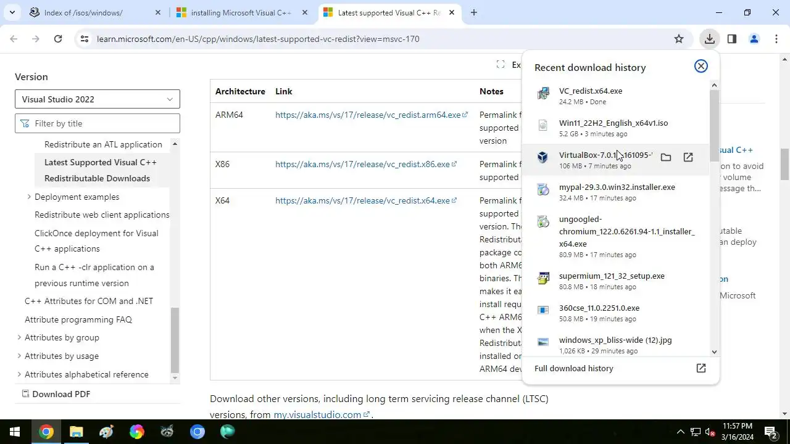
Task: Open the Chrome downloads toolbar icon
Action: click(709, 39)
